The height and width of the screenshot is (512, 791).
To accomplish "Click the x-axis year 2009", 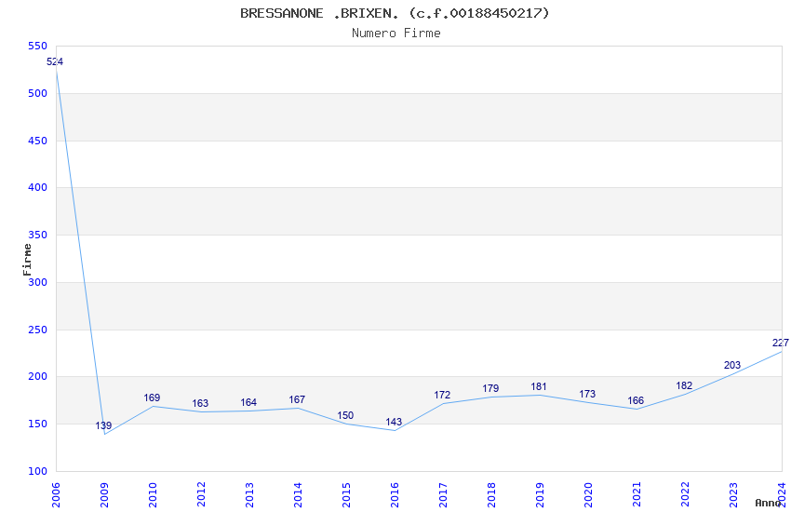I will pyautogui.click(x=104, y=495).
